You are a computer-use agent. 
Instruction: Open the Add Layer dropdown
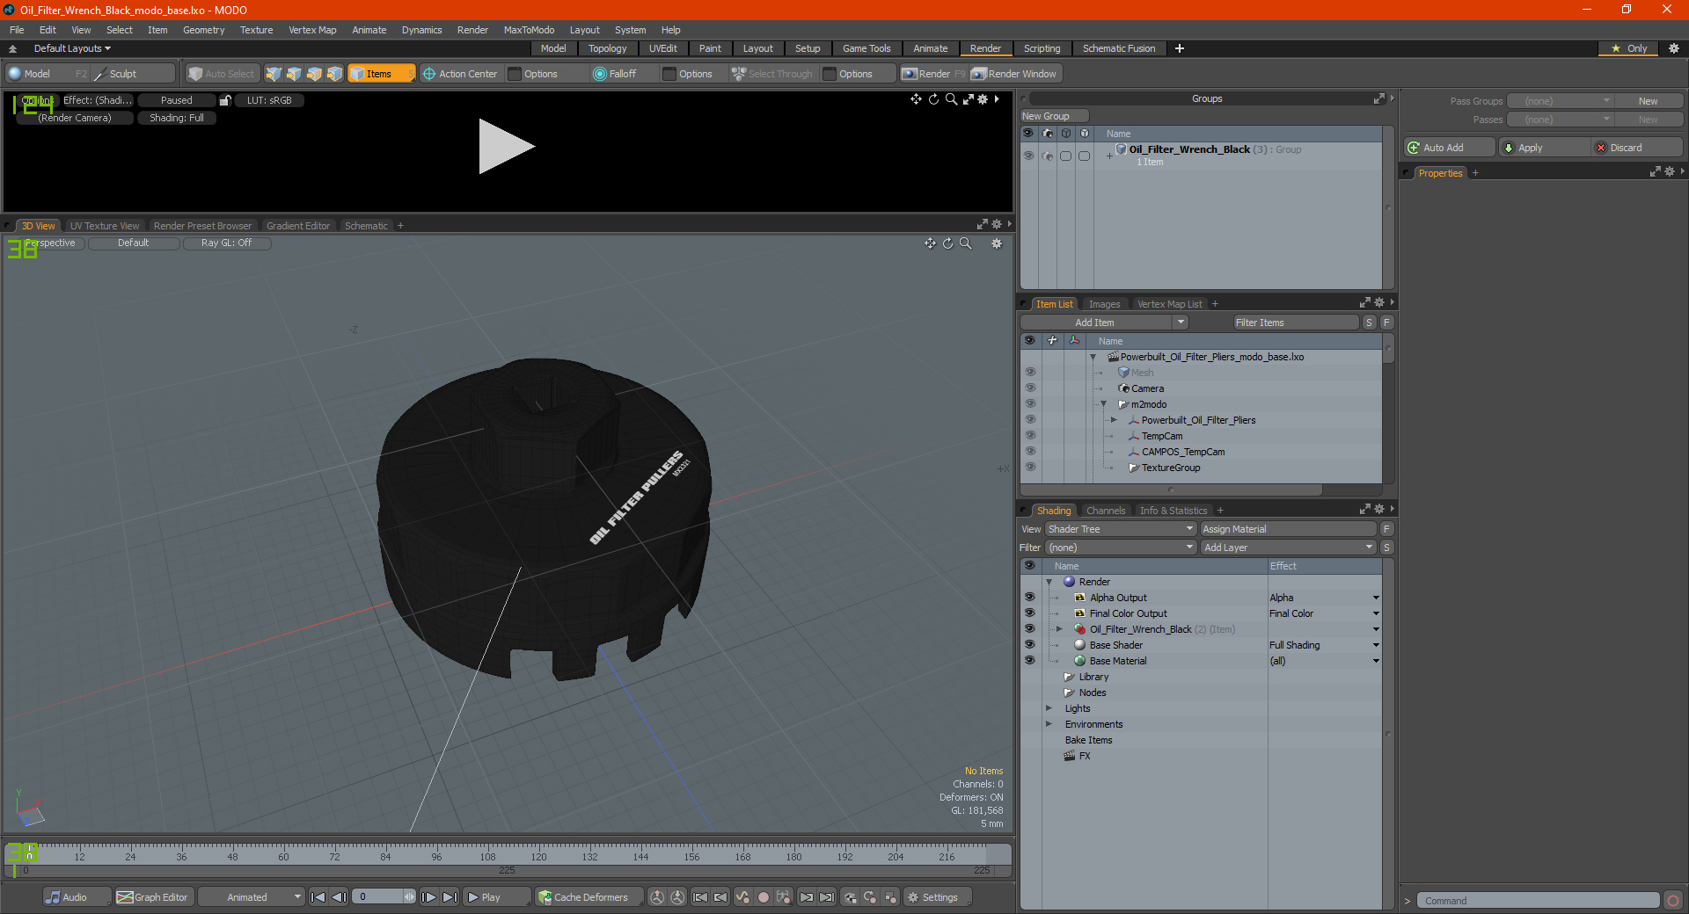tap(1288, 548)
